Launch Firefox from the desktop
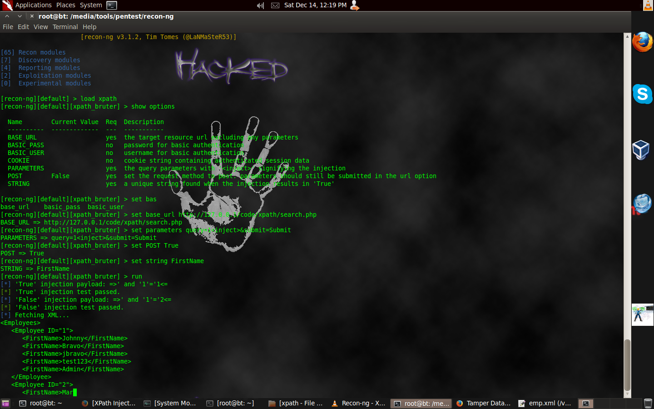The width and height of the screenshot is (654, 409). point(643,42)
